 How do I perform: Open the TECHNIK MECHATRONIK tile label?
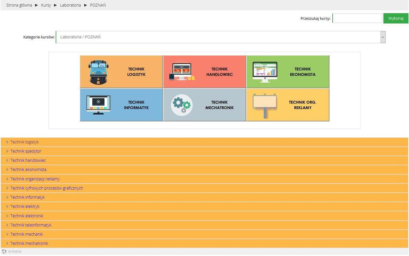[x=219, y=105]
